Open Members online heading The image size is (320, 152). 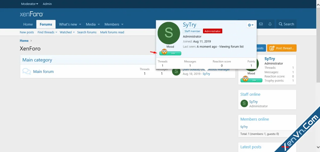pos(254,119)
